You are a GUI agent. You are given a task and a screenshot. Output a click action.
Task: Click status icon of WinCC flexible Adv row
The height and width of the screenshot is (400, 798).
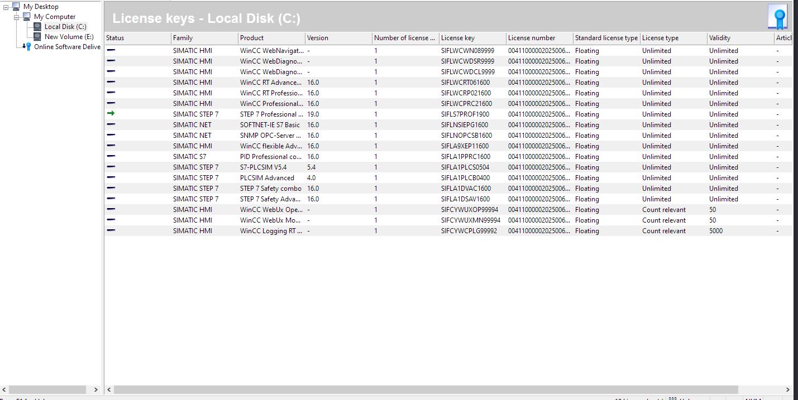tap(111, 146)
